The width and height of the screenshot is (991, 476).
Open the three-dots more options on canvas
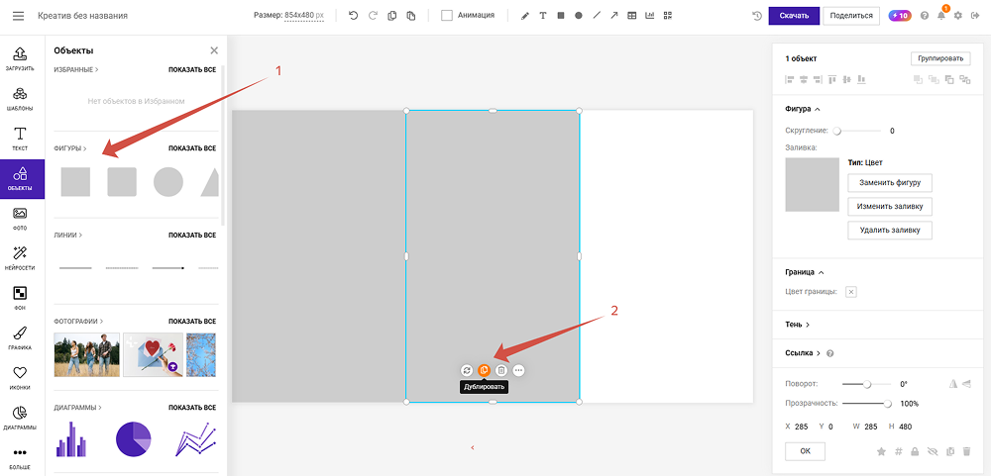point(518,370)
